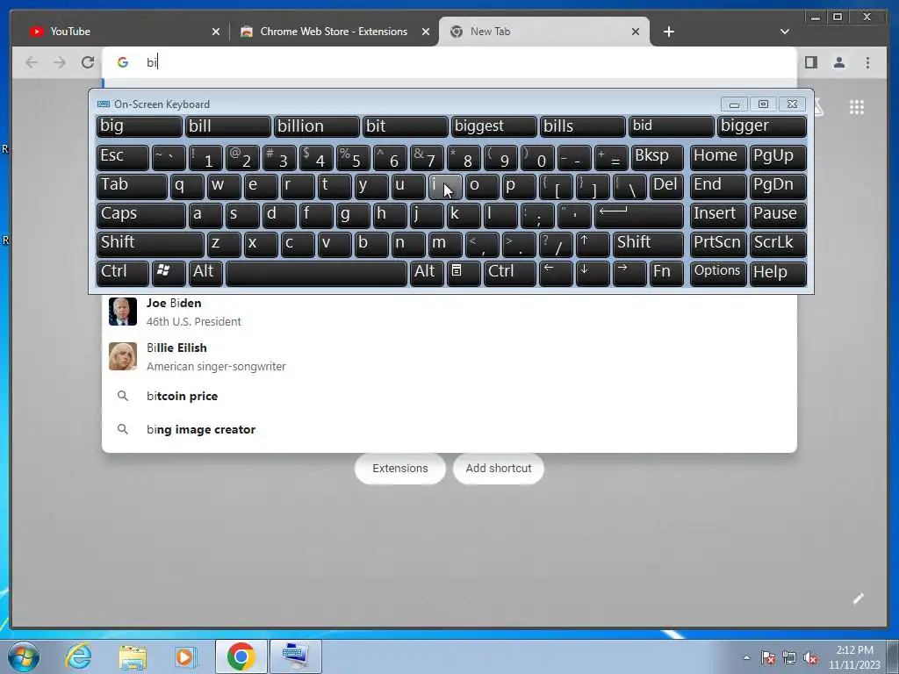Click the Chrome reload page icon
Screen dimensions: 899x674
(x=88, y=62)
